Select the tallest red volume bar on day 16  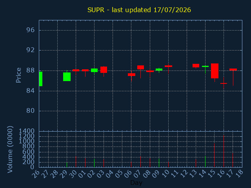(x=224, y=151)
